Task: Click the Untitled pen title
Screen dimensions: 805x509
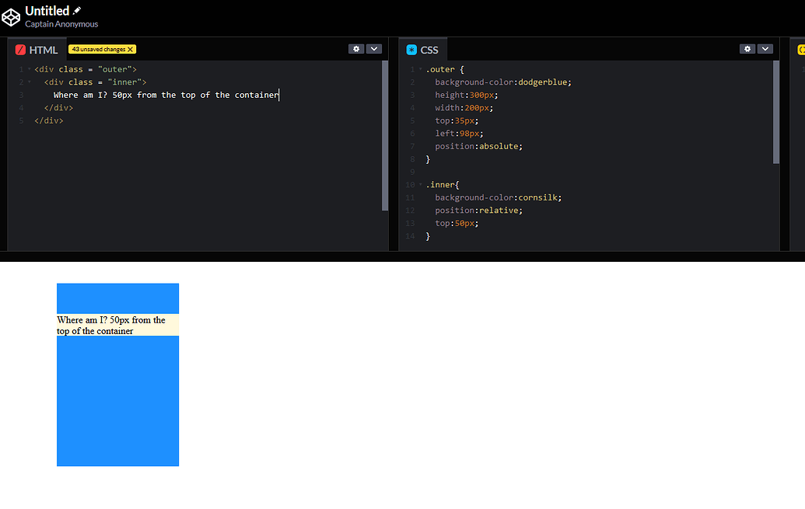Action: point(47,11)
